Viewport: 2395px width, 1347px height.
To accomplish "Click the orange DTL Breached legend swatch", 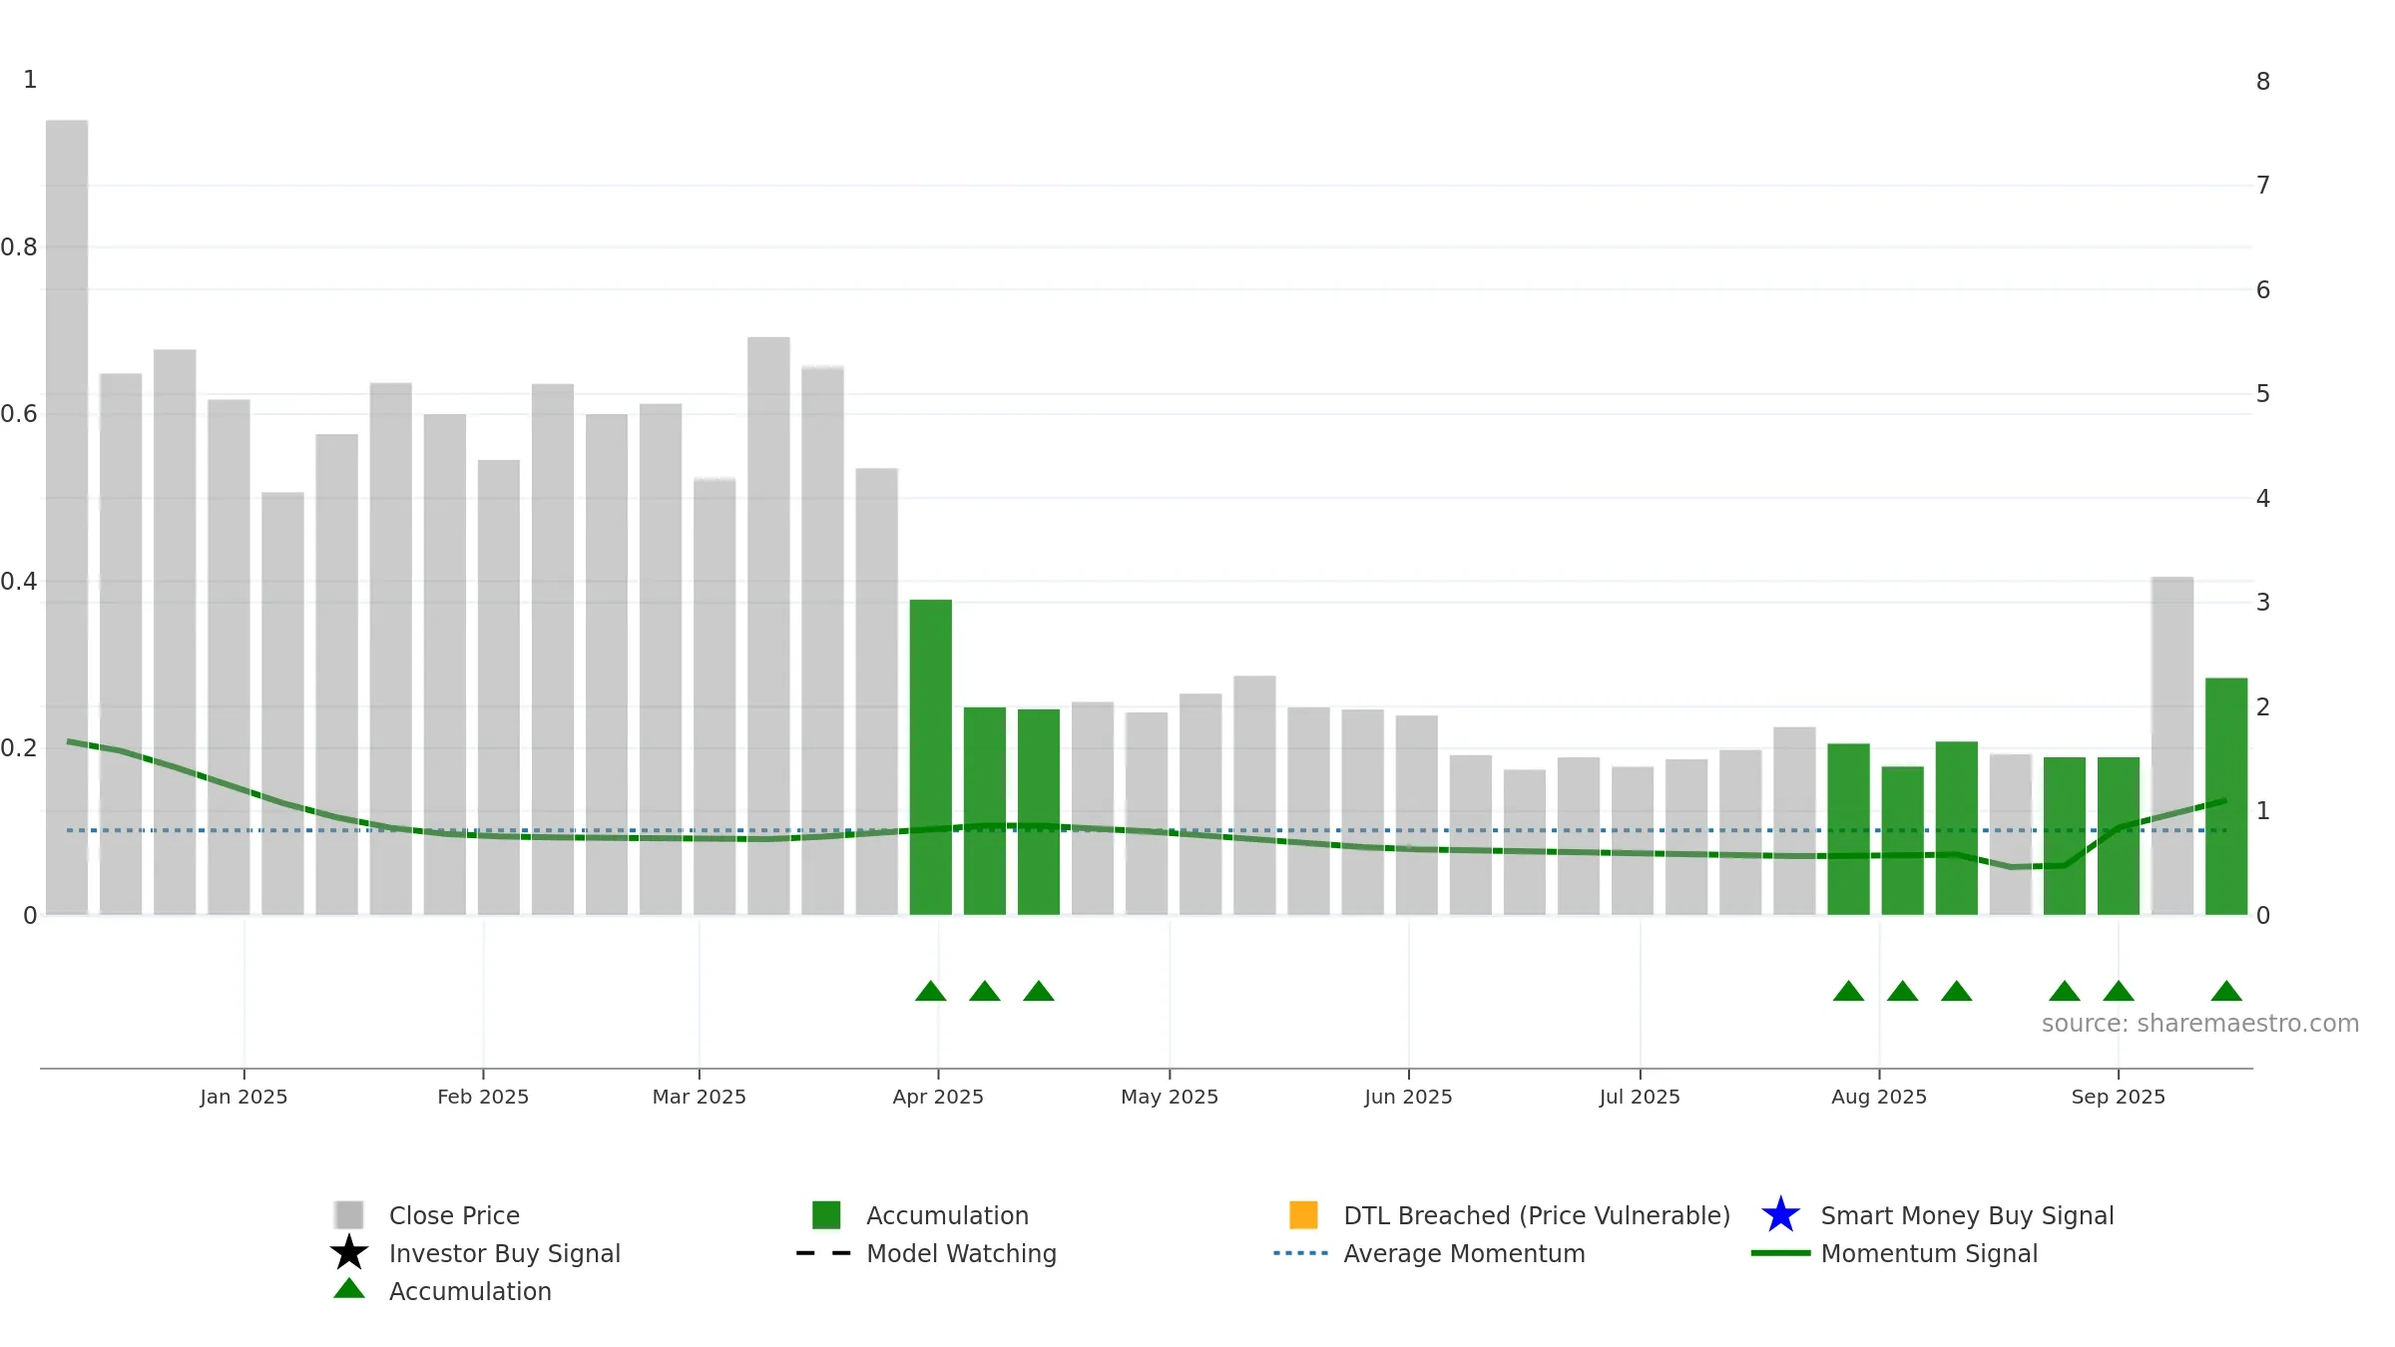I will click(x=1303, y=1214).
